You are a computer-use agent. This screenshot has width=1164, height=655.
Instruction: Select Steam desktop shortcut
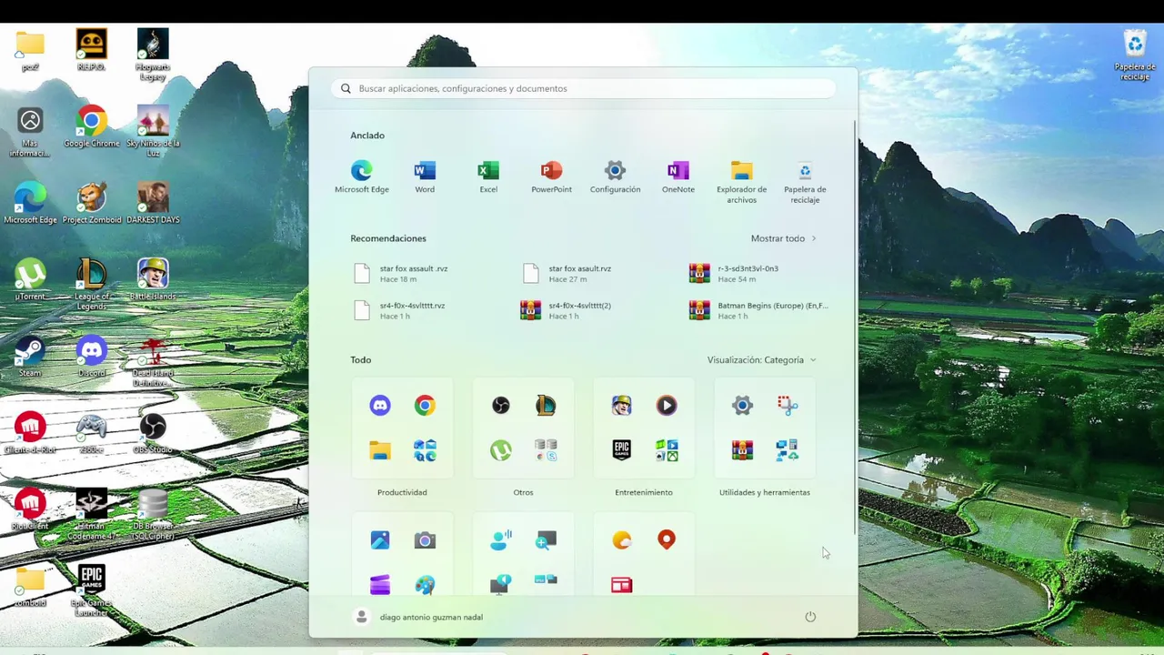click(x=30, y=357)
